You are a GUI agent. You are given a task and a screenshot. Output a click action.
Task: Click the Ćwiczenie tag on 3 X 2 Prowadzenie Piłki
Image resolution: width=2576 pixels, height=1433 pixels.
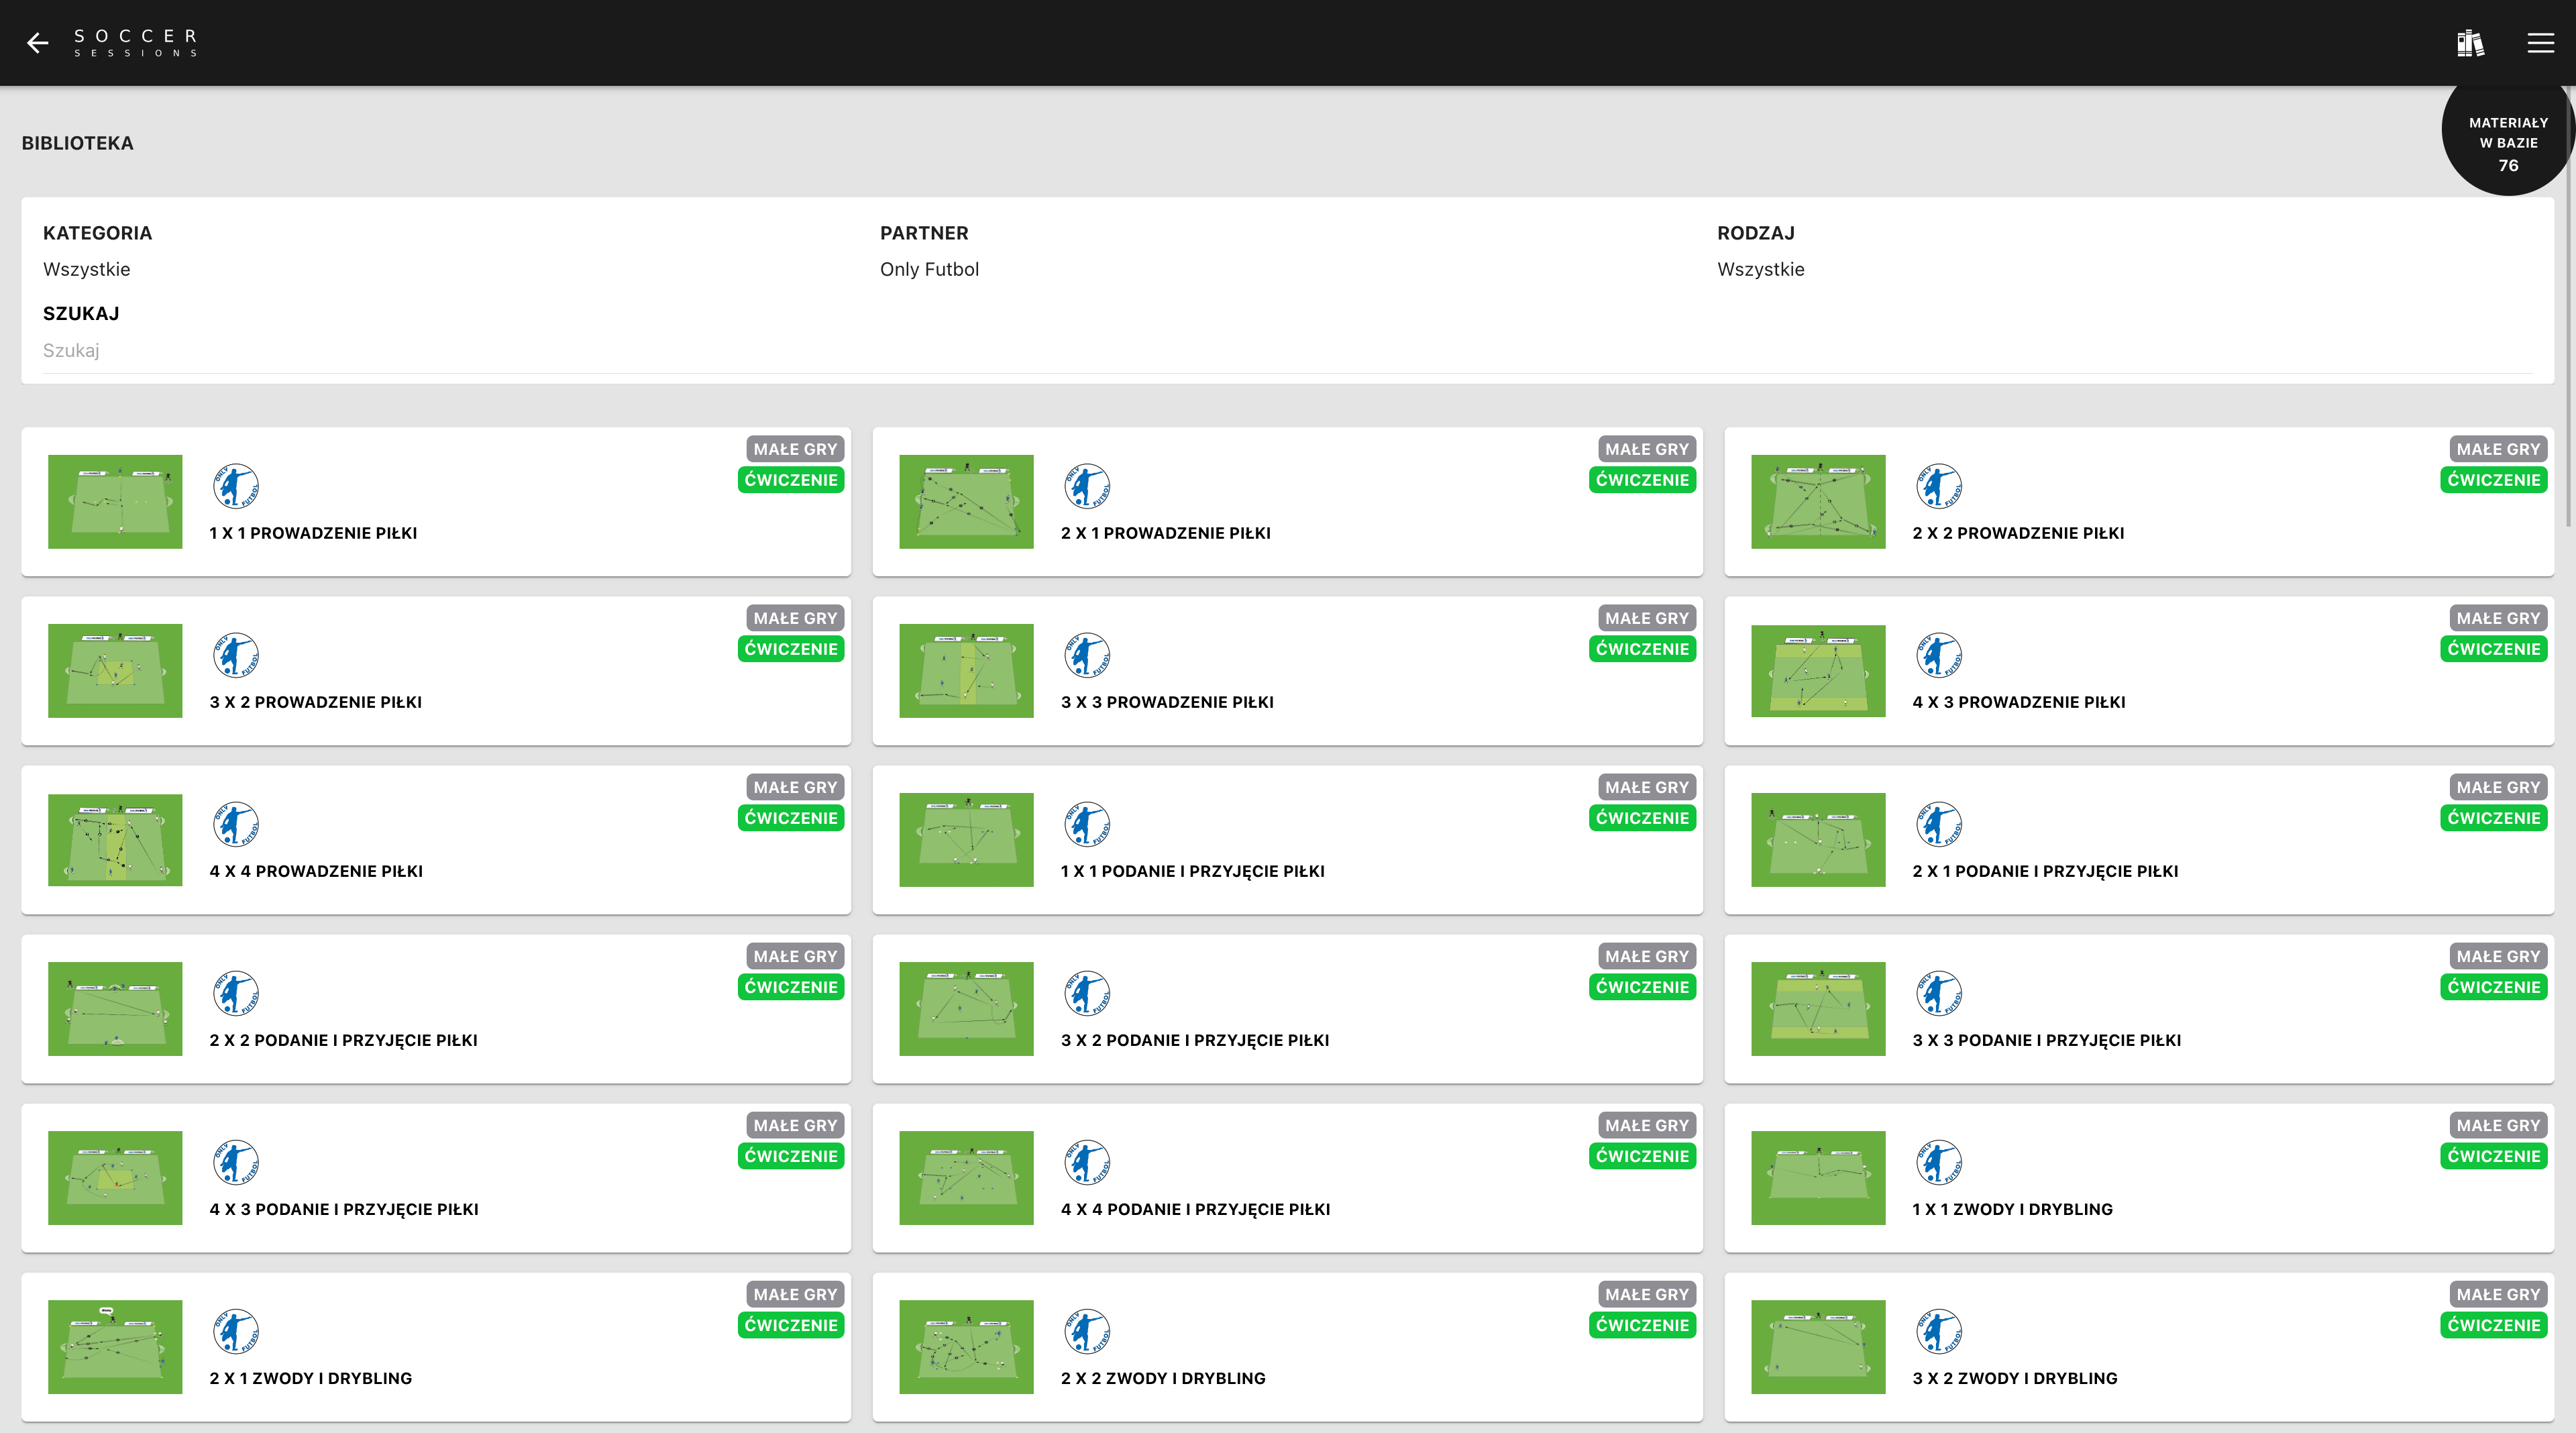pos(791,649)
